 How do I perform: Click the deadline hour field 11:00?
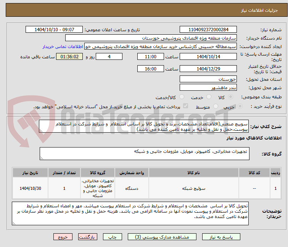151,56
